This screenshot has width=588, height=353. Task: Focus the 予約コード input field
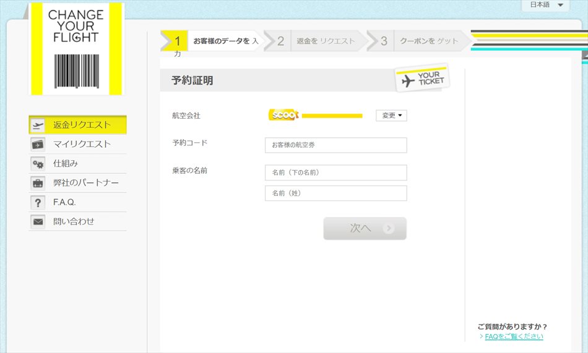(335, 145)
